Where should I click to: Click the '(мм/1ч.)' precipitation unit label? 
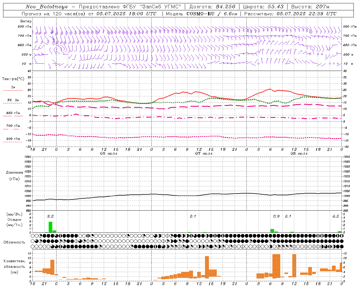tap(14, 225)
